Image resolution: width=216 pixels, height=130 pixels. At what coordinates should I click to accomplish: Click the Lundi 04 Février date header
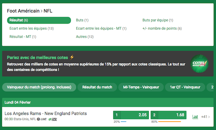108,102
